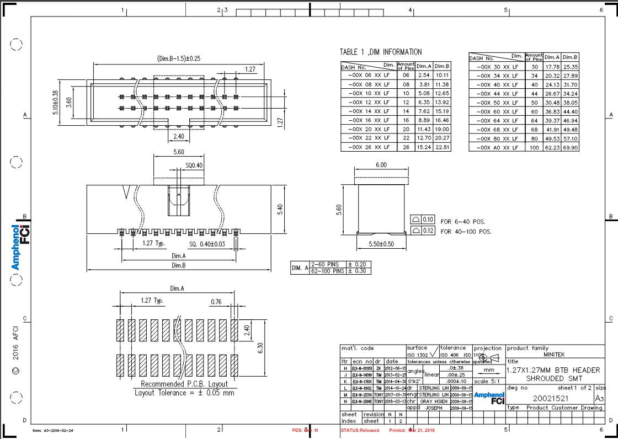618x439 pixels.
Task: Select the 'SQ. 0.40±0.03' label
Action: pos(207,244)
